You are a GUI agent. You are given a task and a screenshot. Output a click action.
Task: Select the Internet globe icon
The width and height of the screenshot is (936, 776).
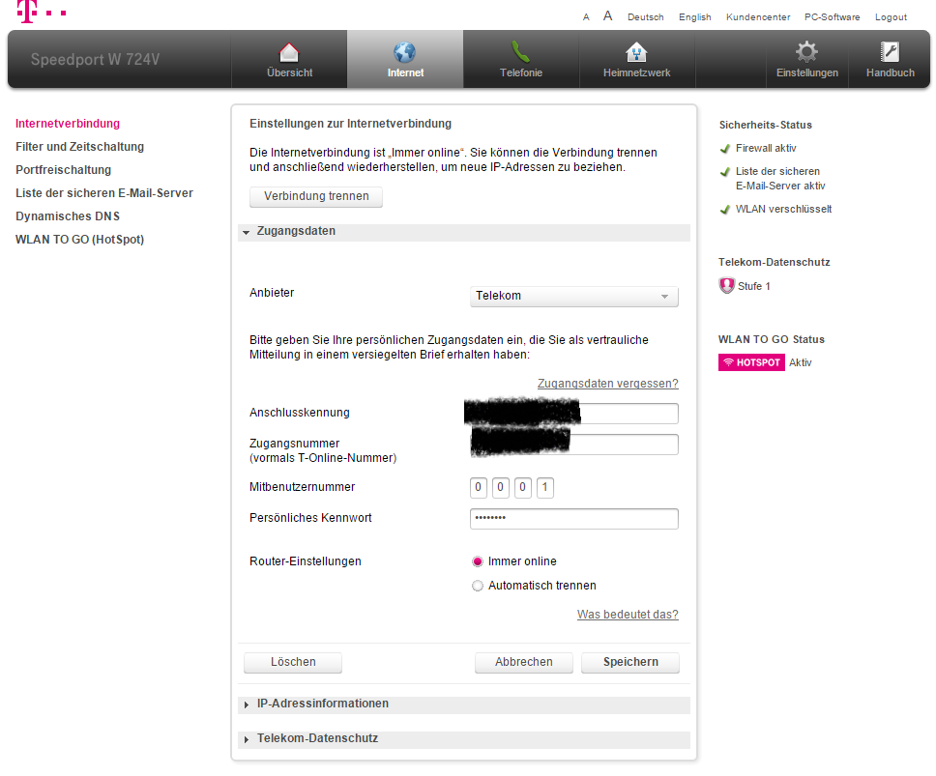405,52
